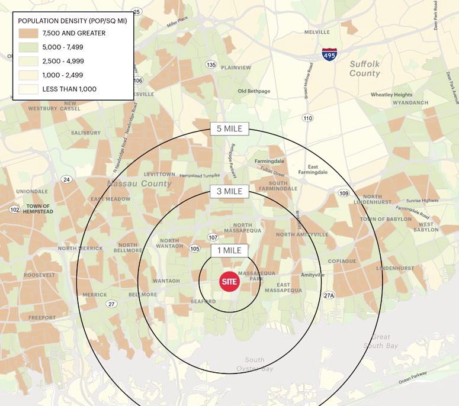Click the TOWN OF HEMPSTEAD label
Image resolution: width=459 pixels, height=406 pixels.
(38, 208)
